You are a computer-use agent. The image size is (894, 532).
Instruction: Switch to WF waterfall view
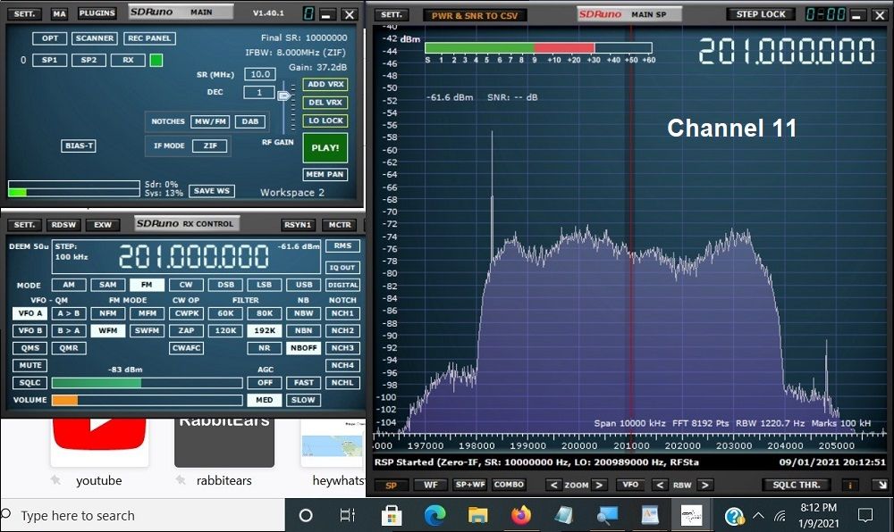point(431,485)
